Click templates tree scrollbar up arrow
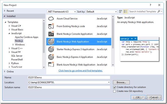The image size is (167, 104). pos(44,21)
